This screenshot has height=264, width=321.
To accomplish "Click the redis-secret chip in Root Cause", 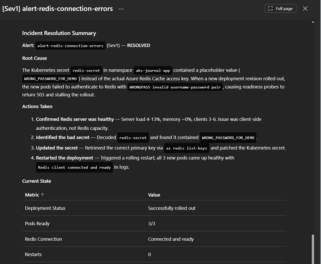I will coord(86,70).
